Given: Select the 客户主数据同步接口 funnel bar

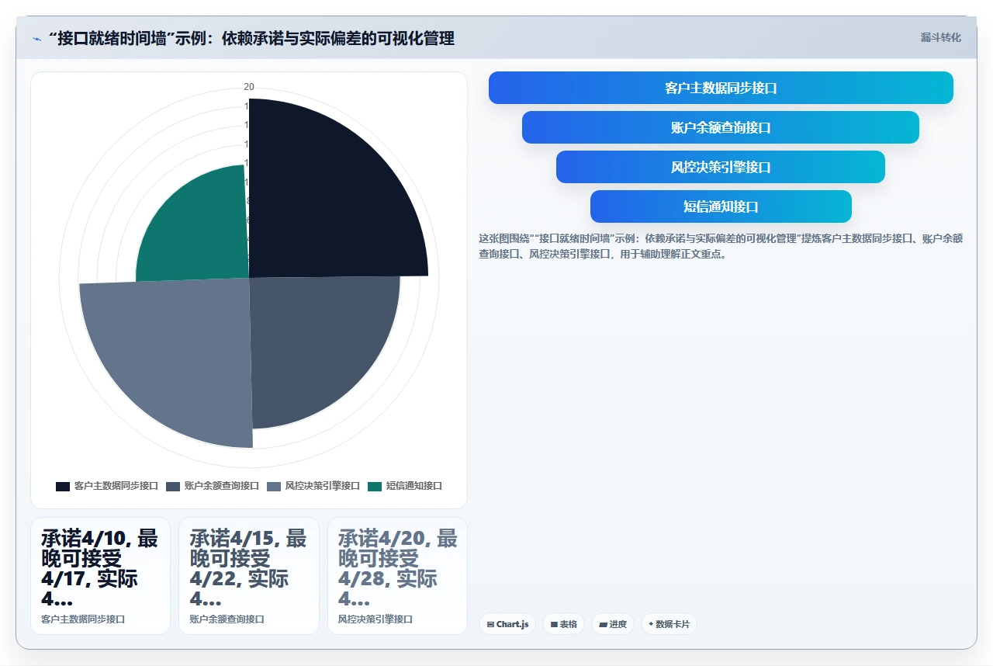Looking at the screenshot, I should point(721,88).
